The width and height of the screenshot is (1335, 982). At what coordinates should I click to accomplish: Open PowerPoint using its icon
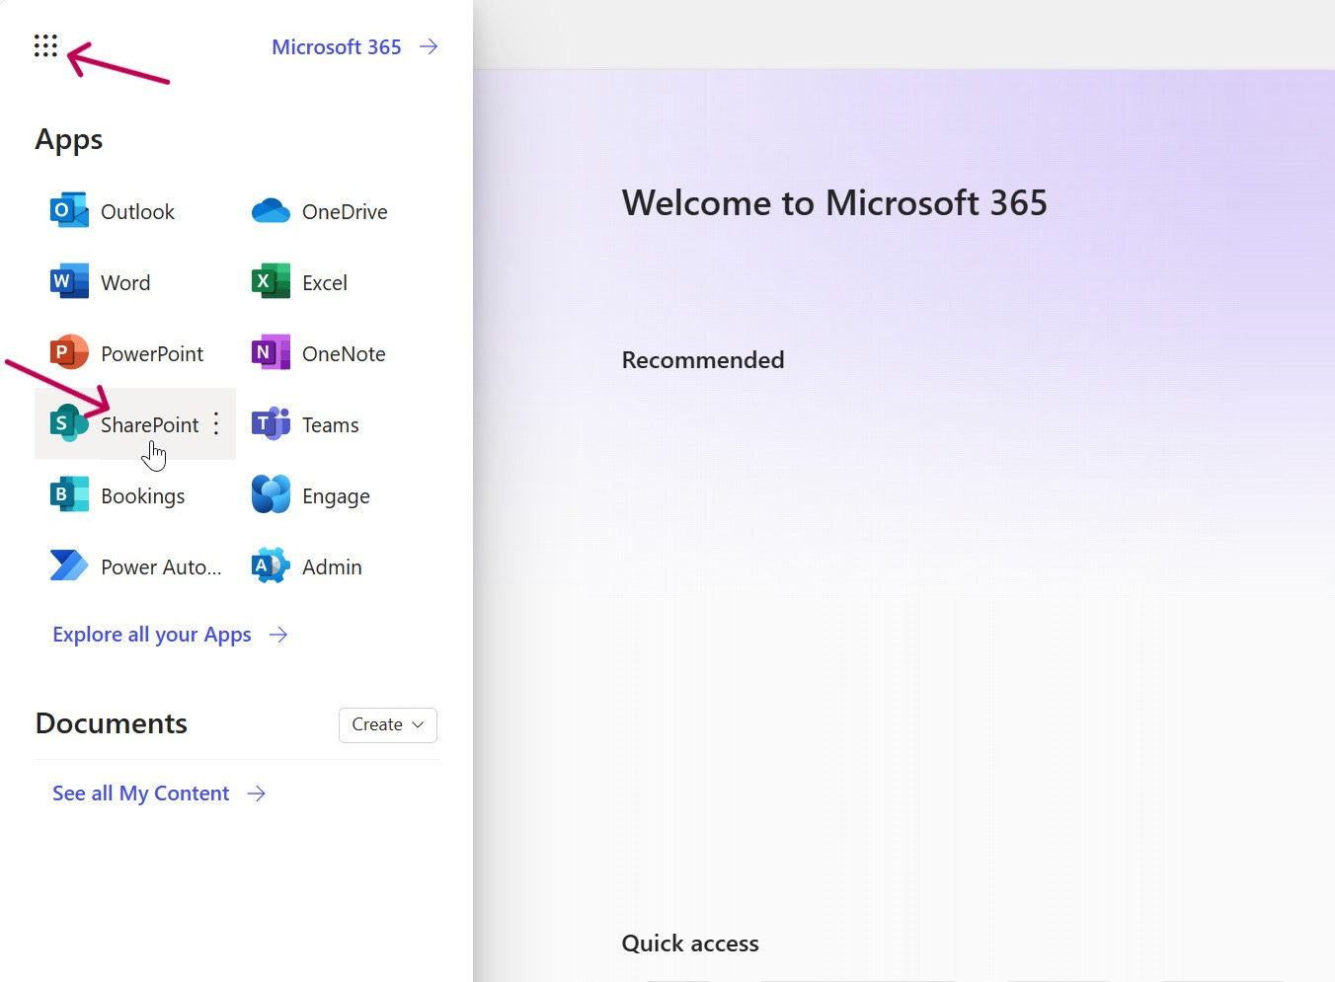pyautogui.click(x=69, y=352)
